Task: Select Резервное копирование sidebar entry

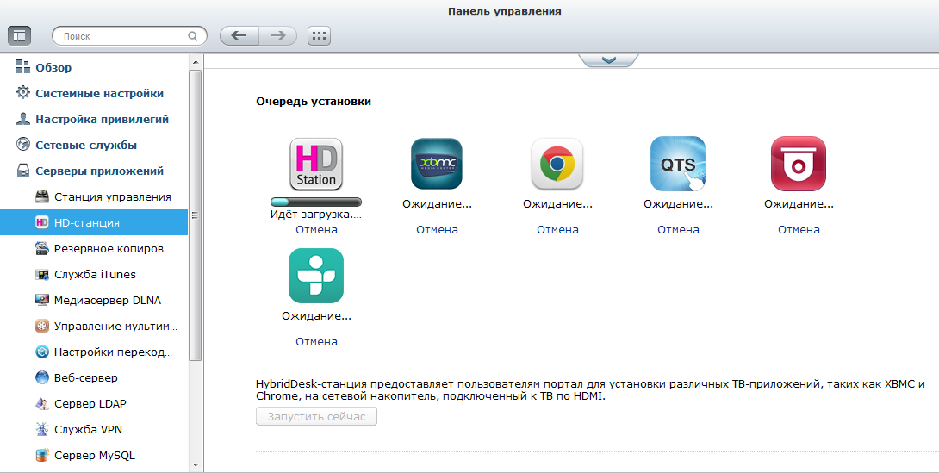Action: (x=113, y=248)
